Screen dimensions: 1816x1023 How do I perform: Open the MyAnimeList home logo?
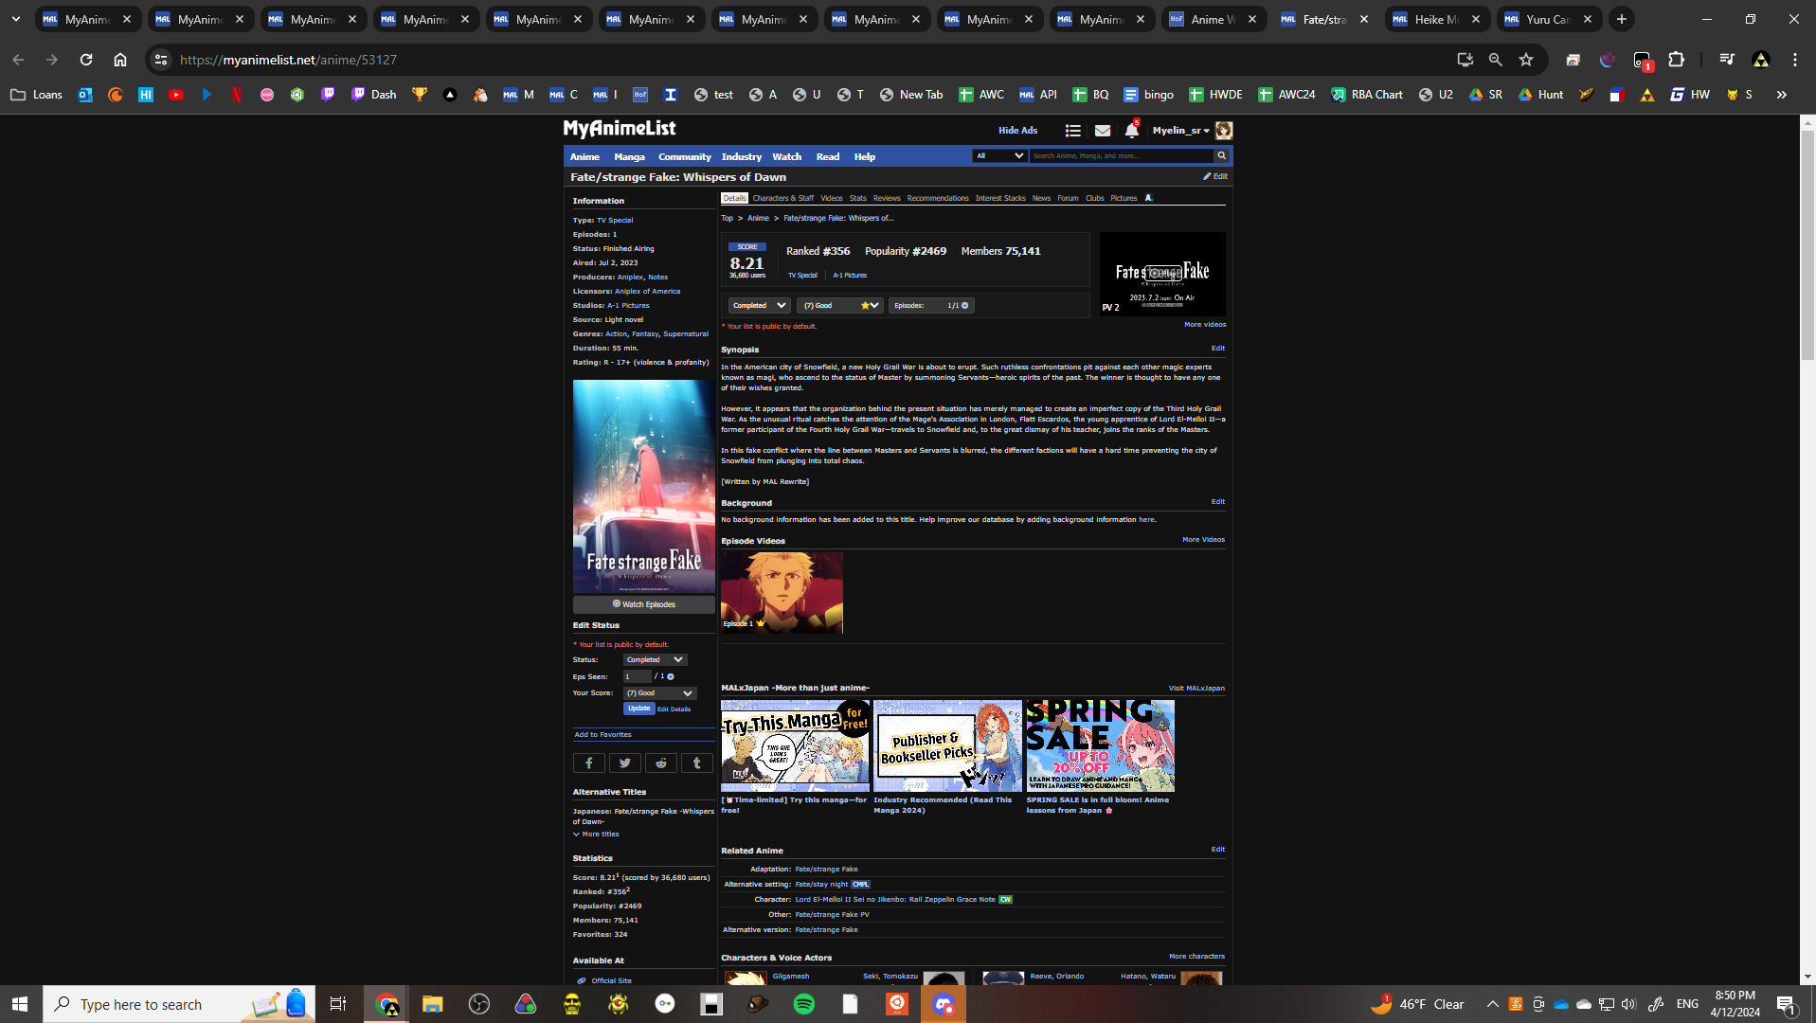click(x=620, y=129)
